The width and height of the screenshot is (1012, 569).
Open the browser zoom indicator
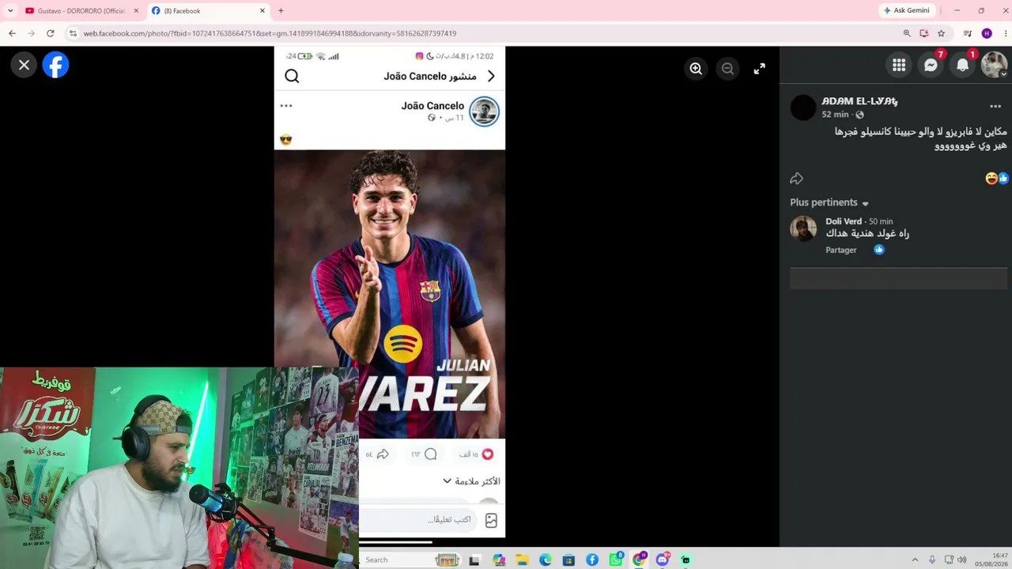pos(907,33)
